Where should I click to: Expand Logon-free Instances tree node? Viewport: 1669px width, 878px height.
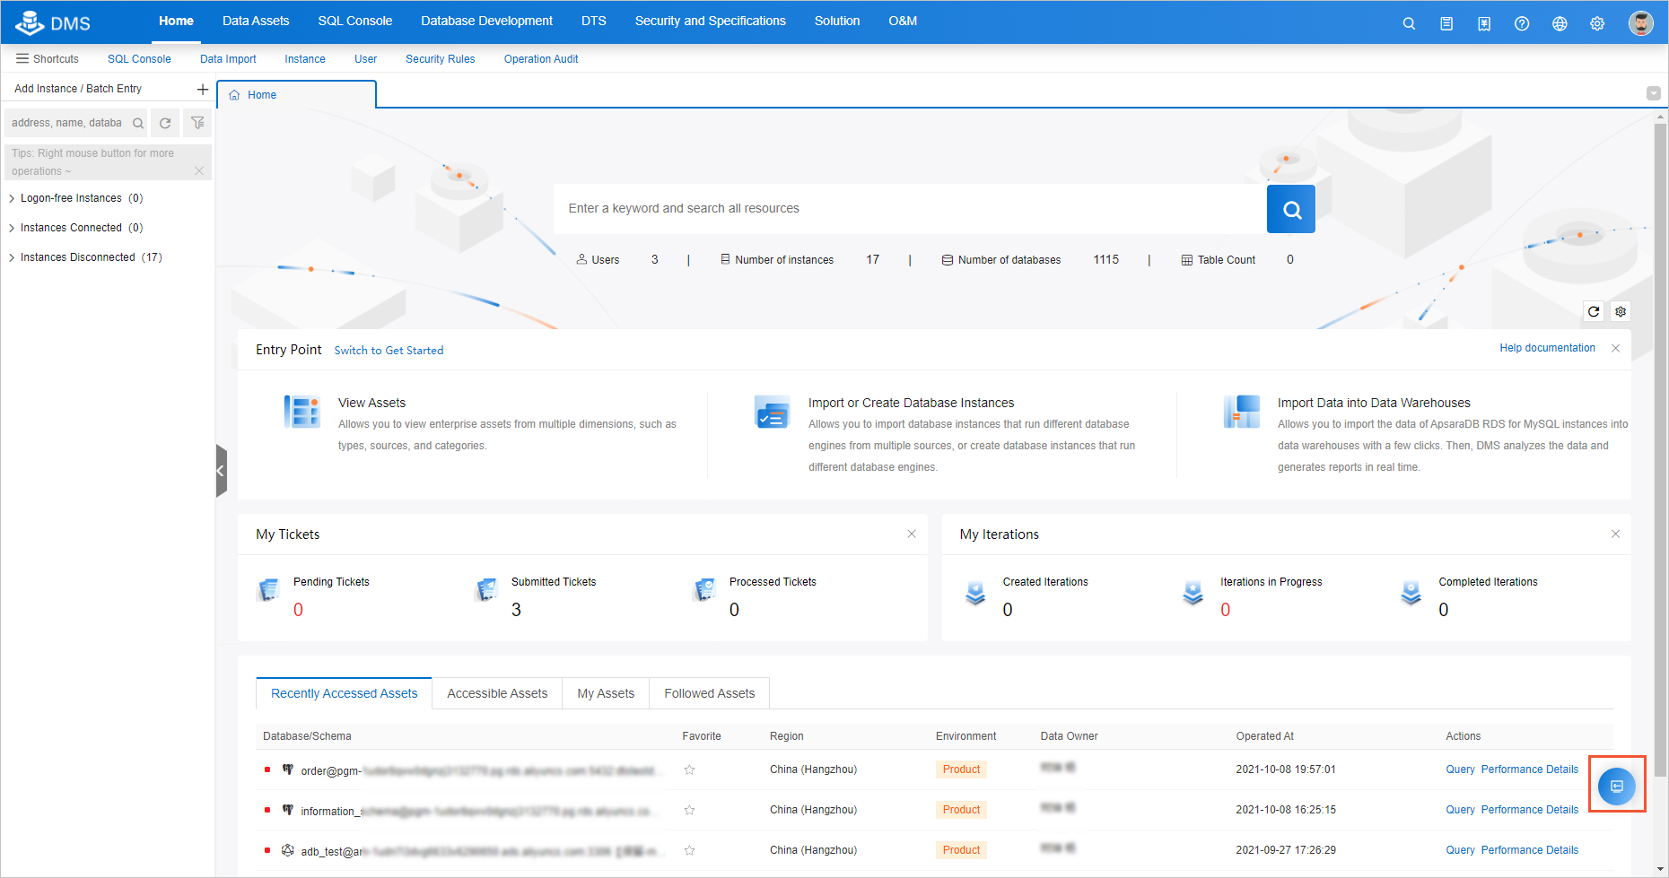point(12,198)
